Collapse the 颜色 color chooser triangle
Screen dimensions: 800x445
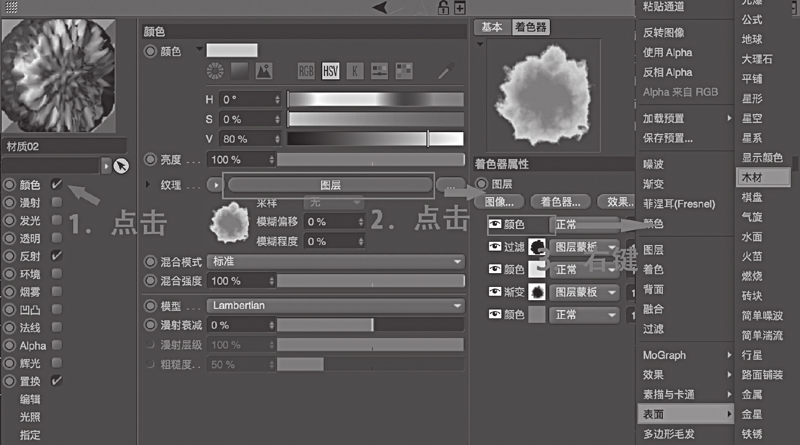(x=199, y=50)
